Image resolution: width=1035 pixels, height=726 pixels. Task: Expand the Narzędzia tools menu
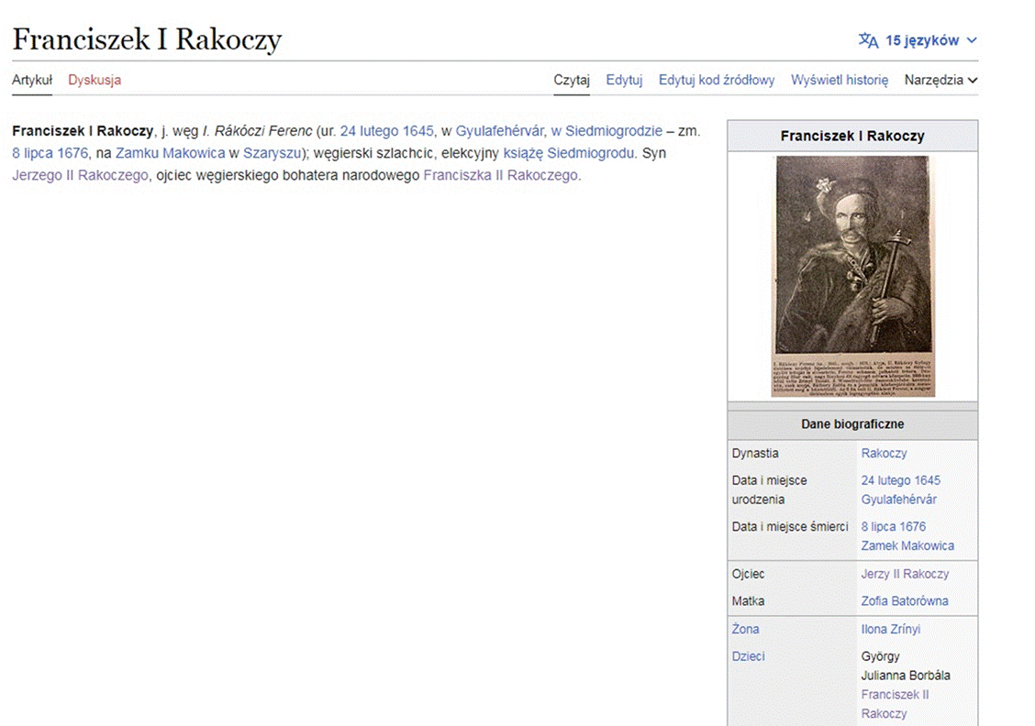click(x=940, y=80)
